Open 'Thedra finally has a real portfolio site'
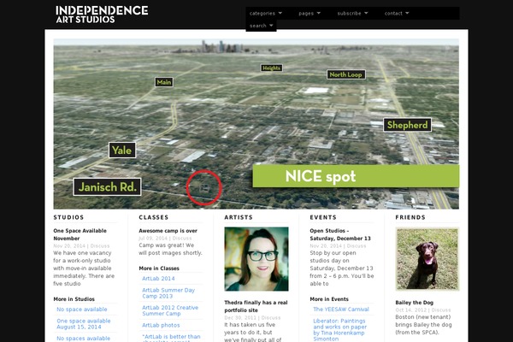Image resolution: width=513 pixels, height=342 pixels. click(x=256, y=306)
